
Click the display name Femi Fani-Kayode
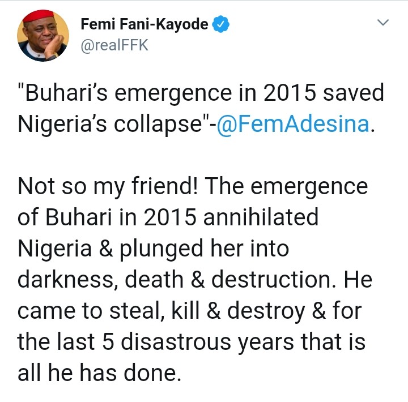click(x=144, y=24)
